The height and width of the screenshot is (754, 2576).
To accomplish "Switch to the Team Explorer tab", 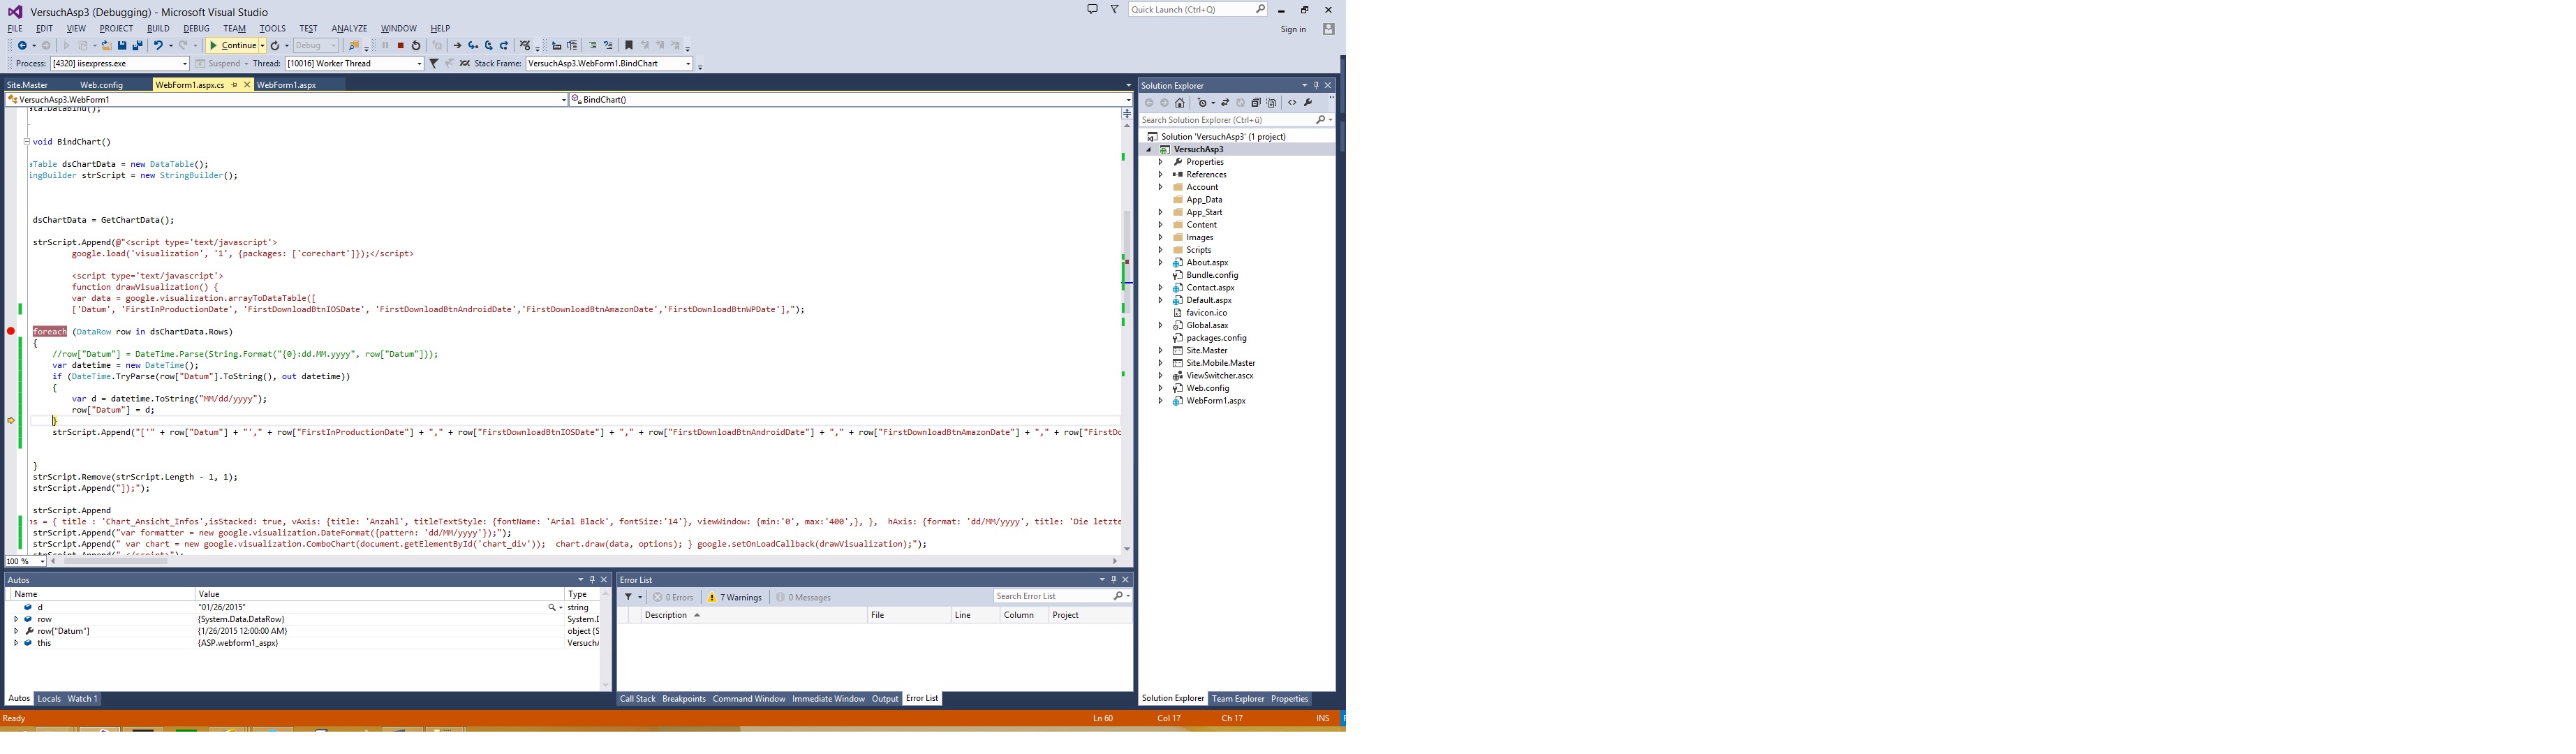I will pos(1237,699).
